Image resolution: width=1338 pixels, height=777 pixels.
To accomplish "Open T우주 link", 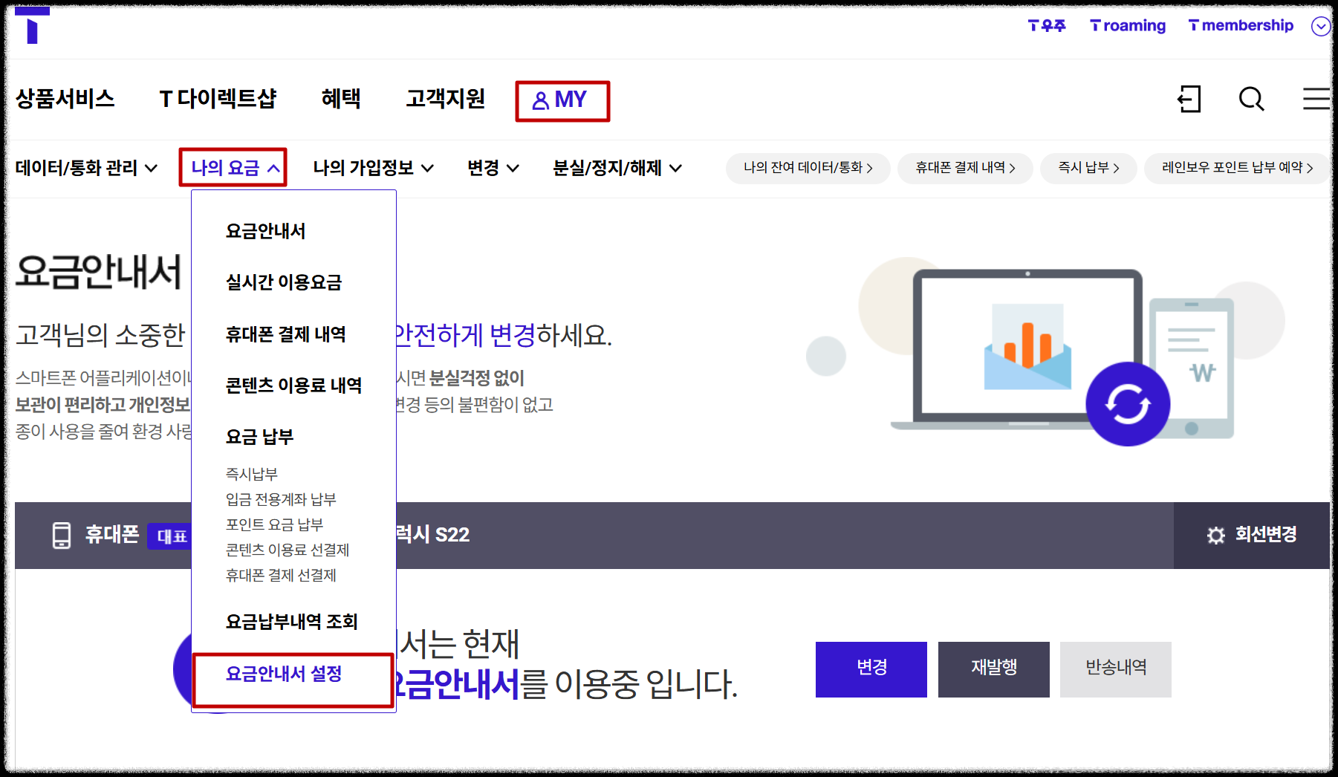I will coord(1046,26).
